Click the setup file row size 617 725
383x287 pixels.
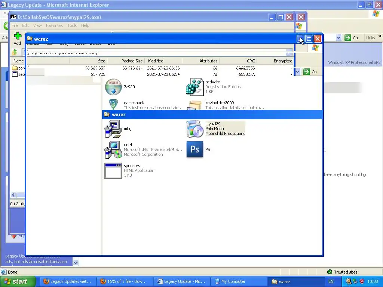coord(98,74)
